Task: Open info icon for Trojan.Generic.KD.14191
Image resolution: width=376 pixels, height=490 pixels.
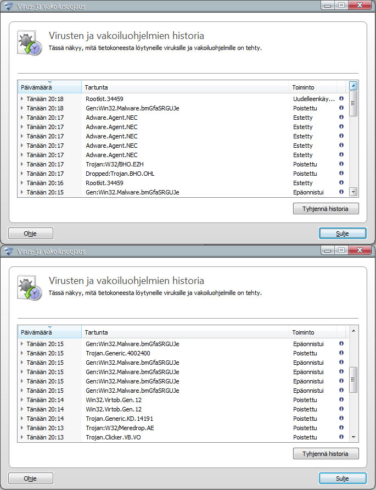Action: pyautogui.click(x=341, y=418)
